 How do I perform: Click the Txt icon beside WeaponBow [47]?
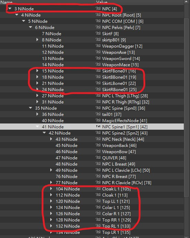(x=98, y=151)
